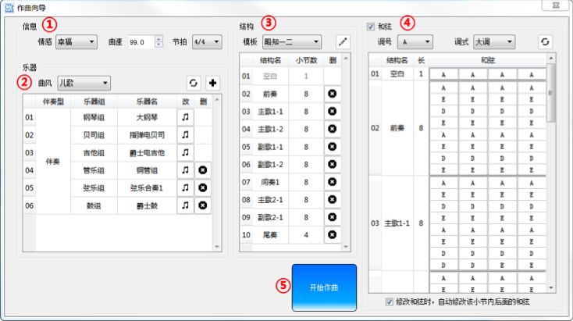Edit the 铜管组 instrument note icon
This screenshot has width=573, height=321.
click(x=185, y=170)
